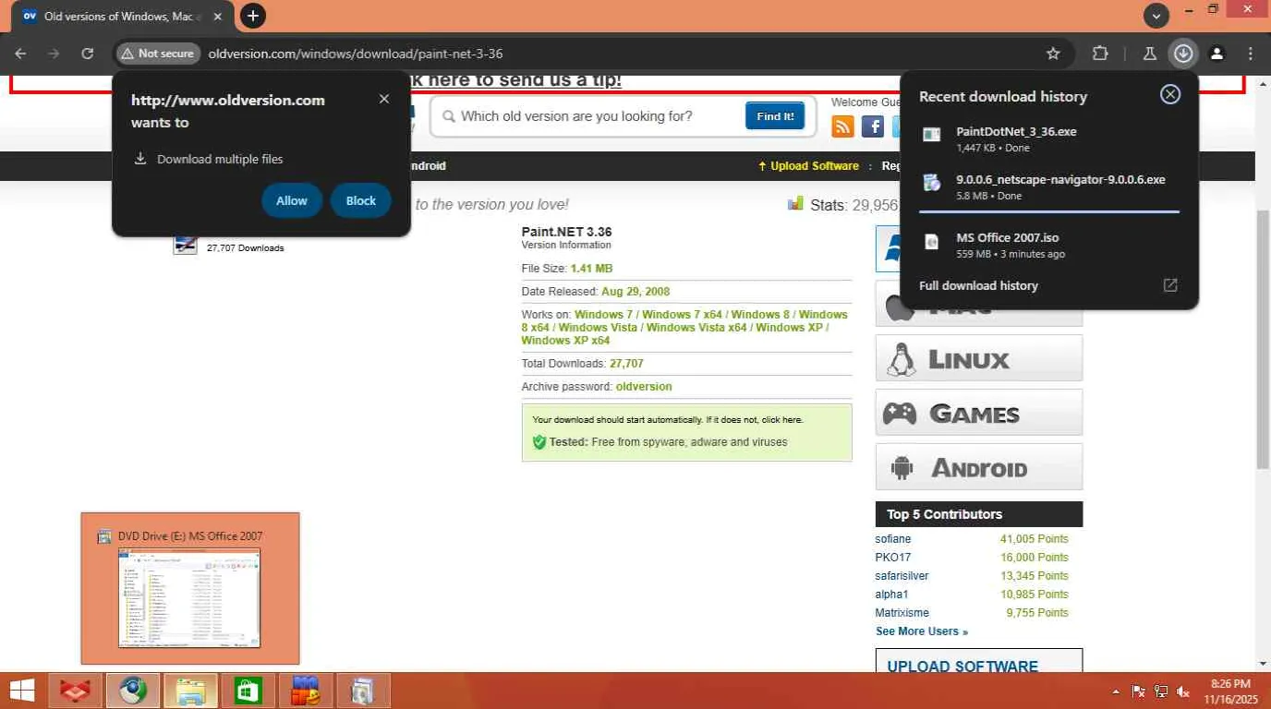Allow multiple file downloads
The height and width of the screenshot is (709, 1271).
point(292,200)
